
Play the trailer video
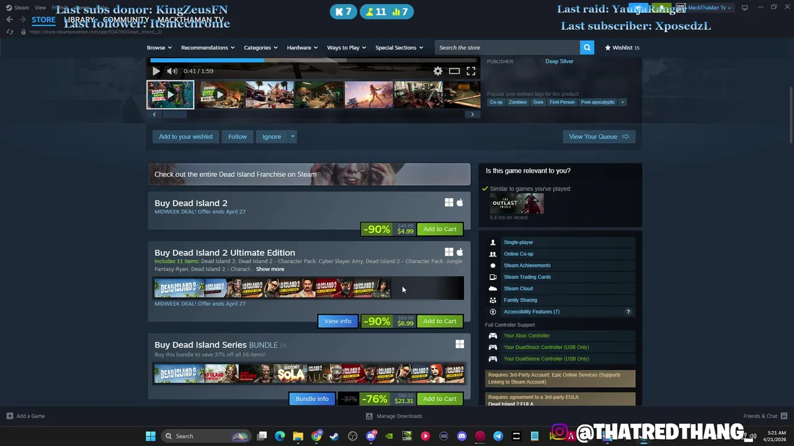click(x=156, y=71)
